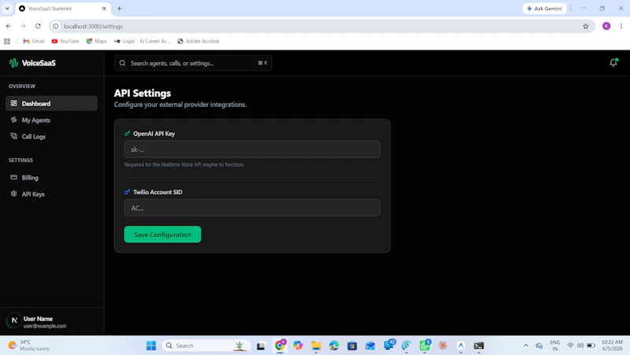Click the ENG IN language indicator
The height and width of the screenshot is (355, 630).
click(x=555, y=346)
